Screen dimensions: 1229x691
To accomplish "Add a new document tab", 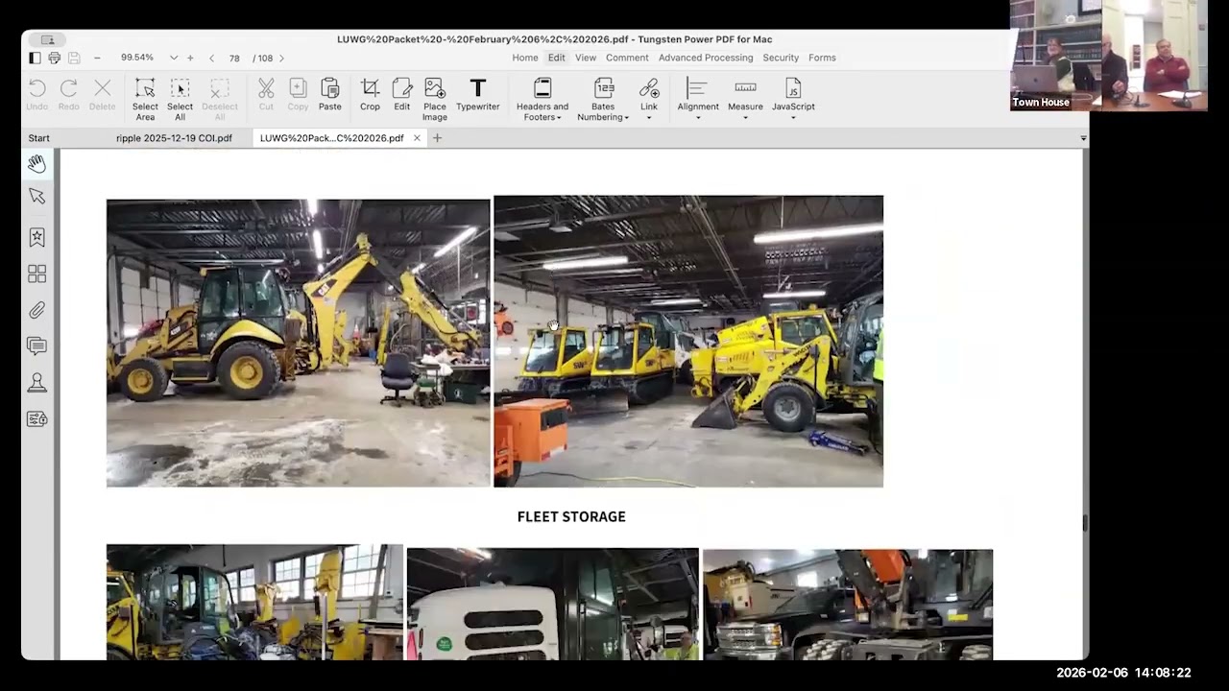I will tap(437, 138).
